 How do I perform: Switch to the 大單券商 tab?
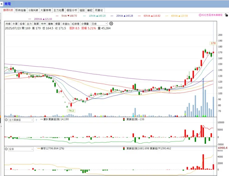coord(46,10)
